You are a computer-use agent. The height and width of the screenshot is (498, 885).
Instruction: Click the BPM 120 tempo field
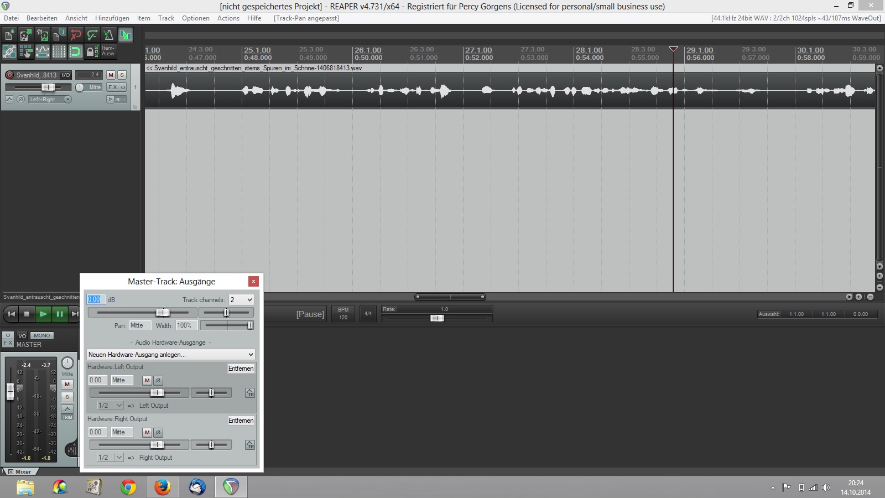point(343,313)
